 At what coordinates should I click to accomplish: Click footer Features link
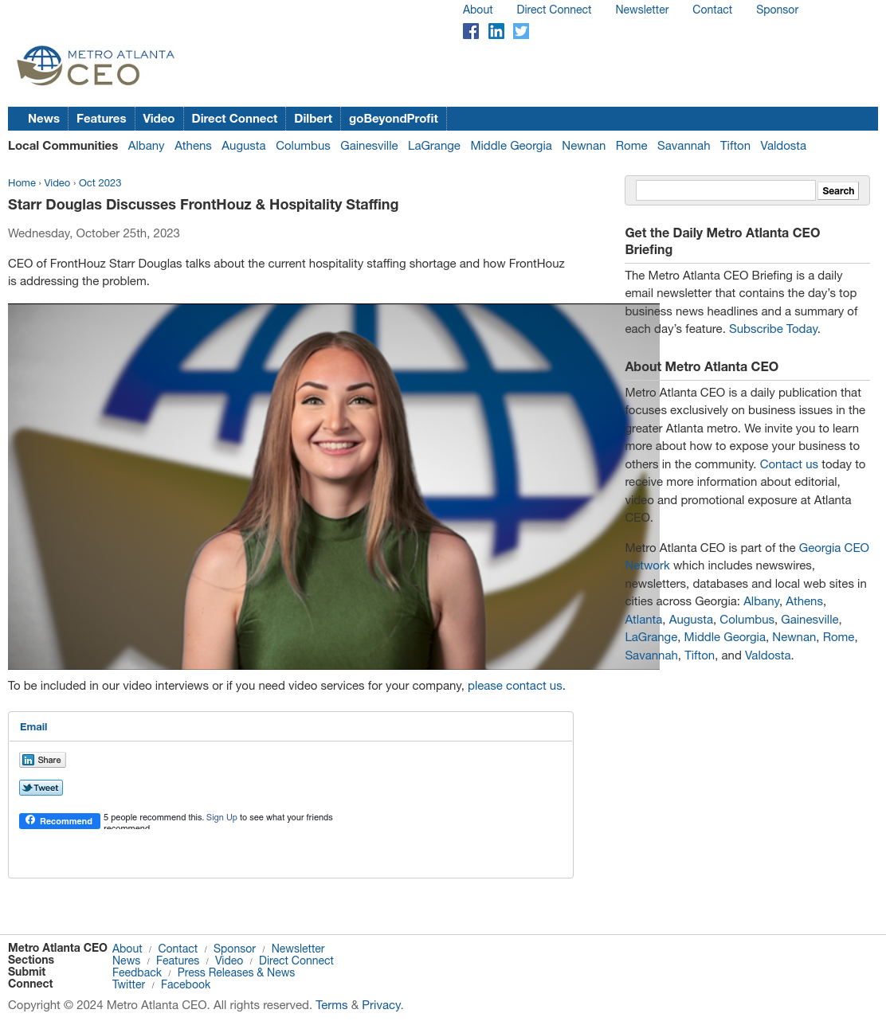coord(178,961)
